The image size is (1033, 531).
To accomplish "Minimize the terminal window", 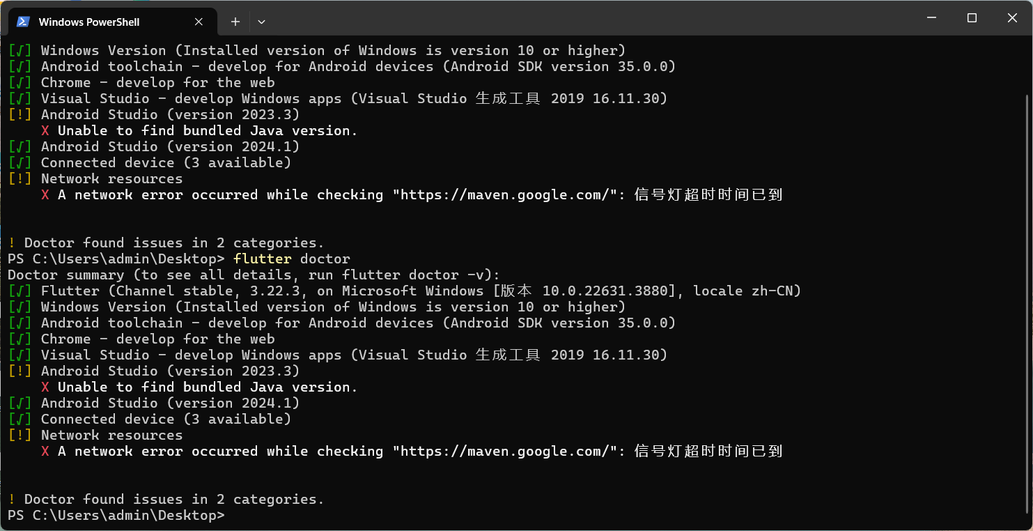I will 932,18.
